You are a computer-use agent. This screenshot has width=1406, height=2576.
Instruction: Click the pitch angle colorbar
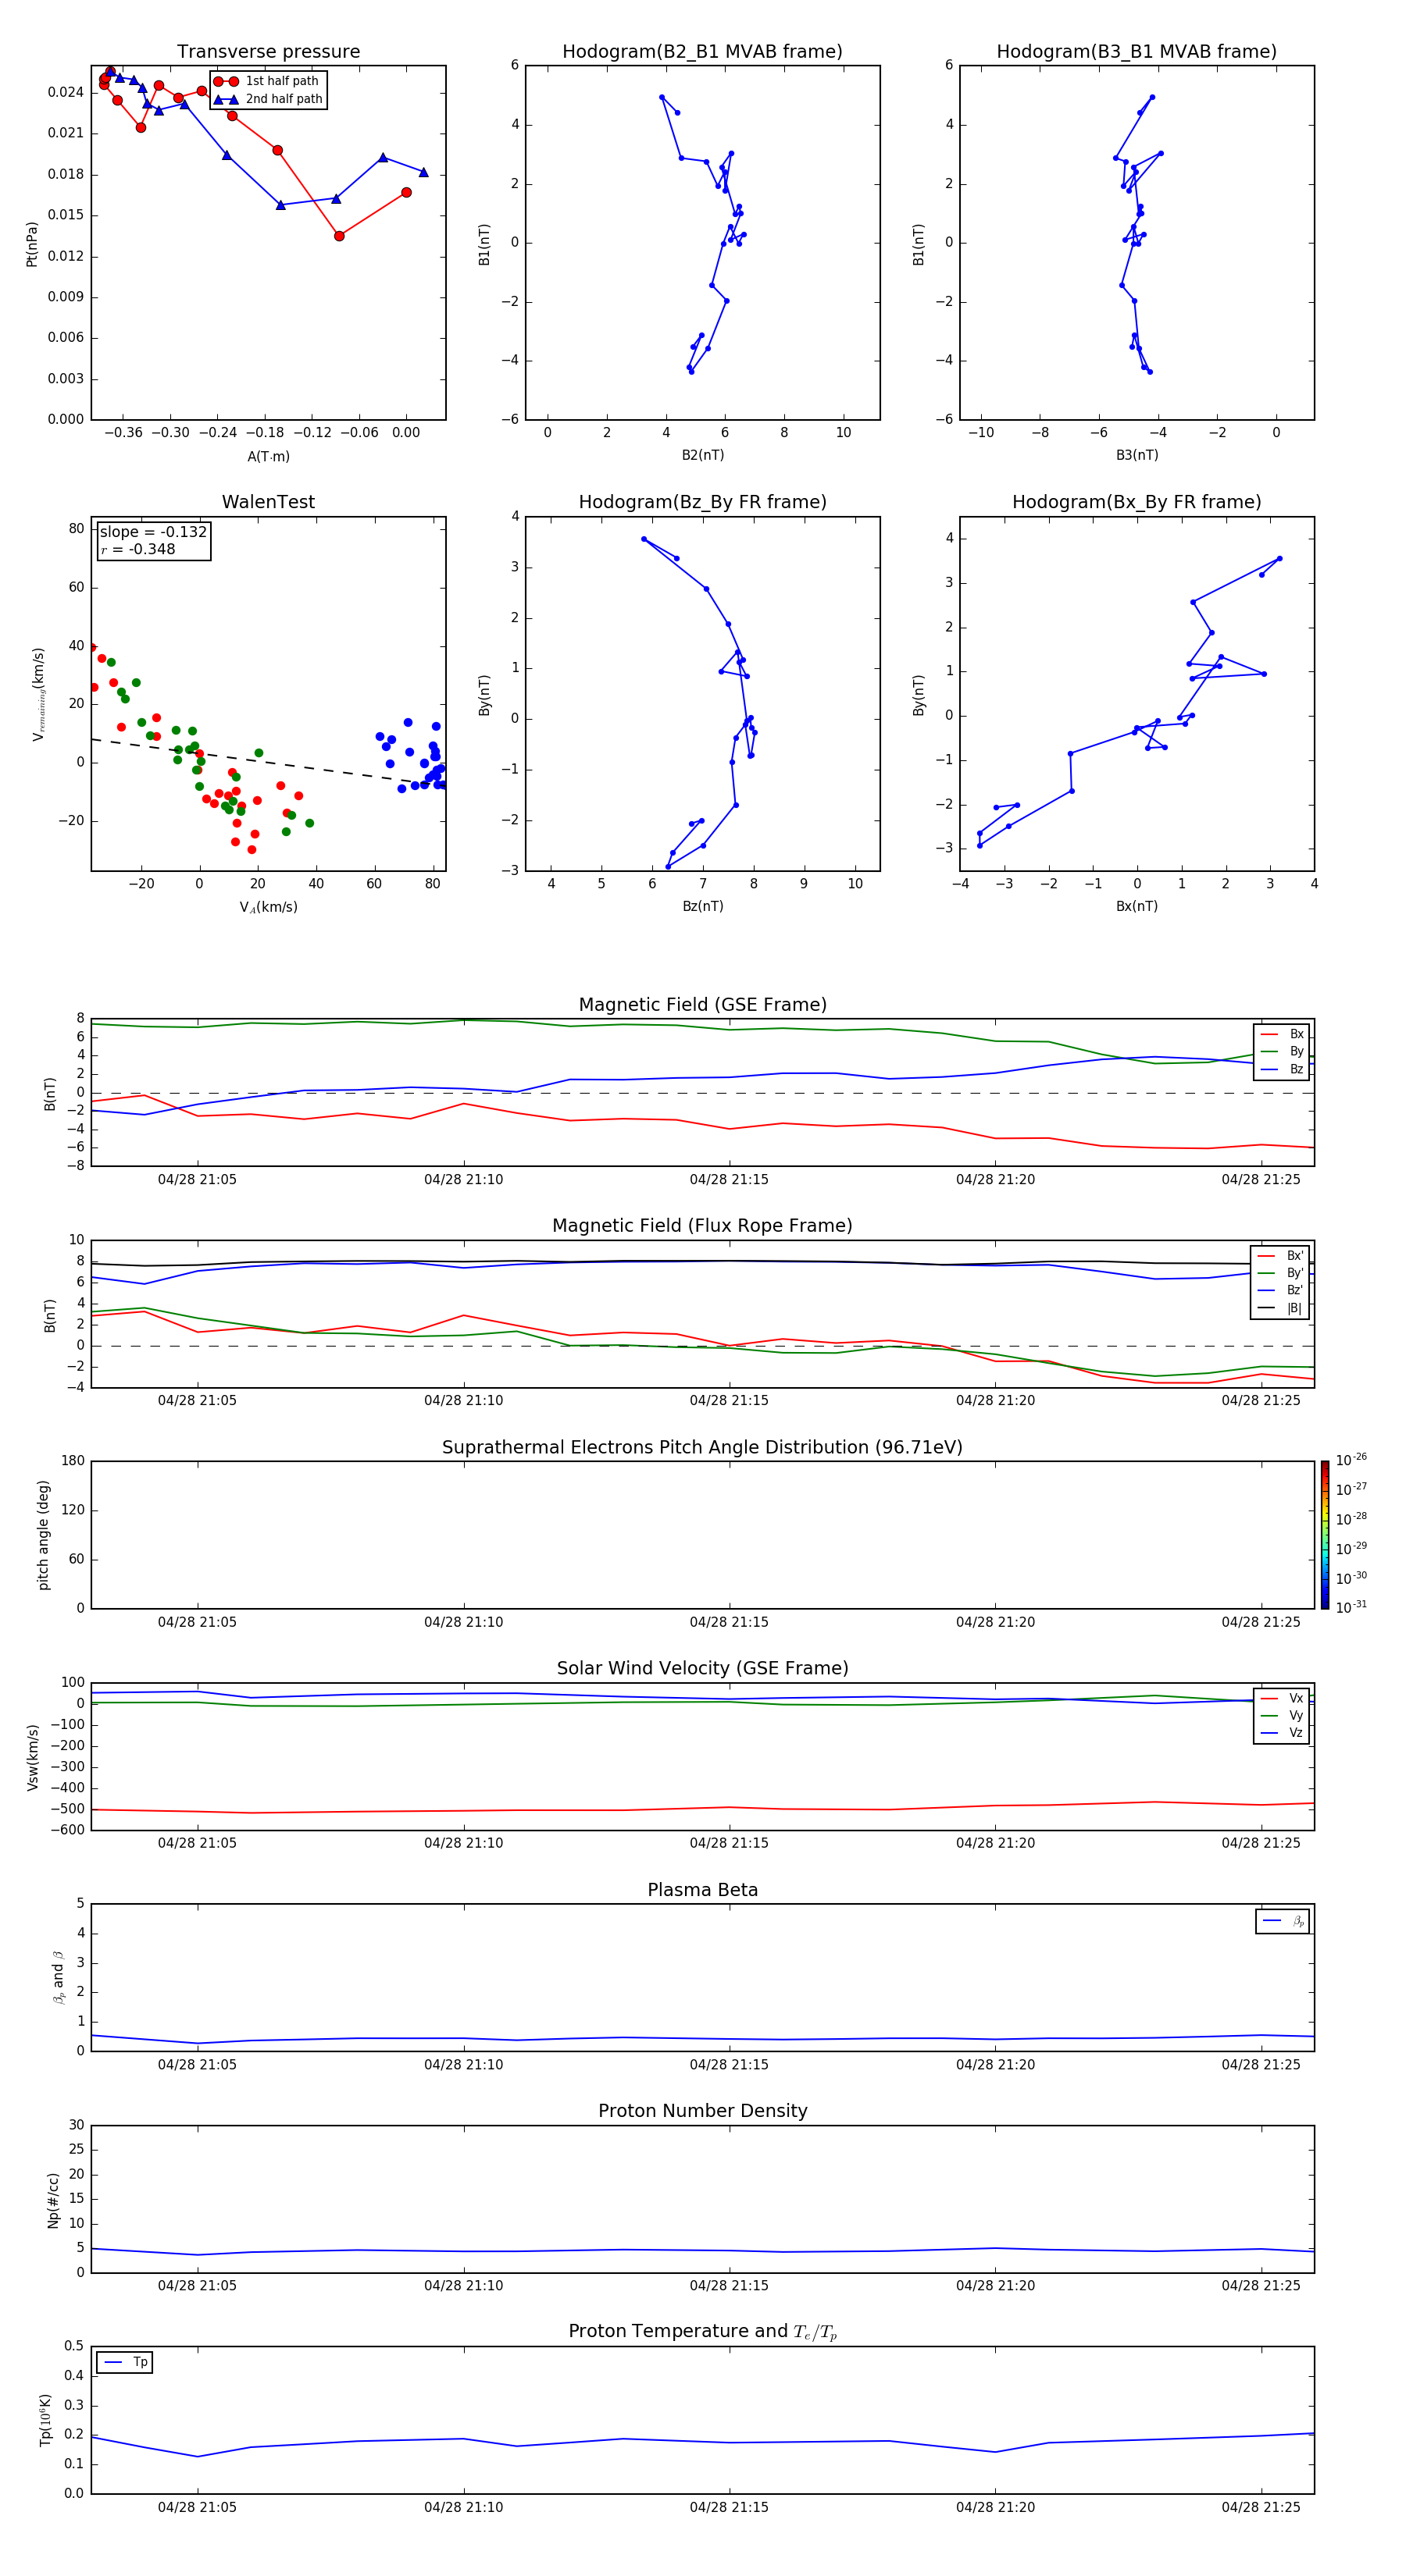click(x=1325, y=1535)
